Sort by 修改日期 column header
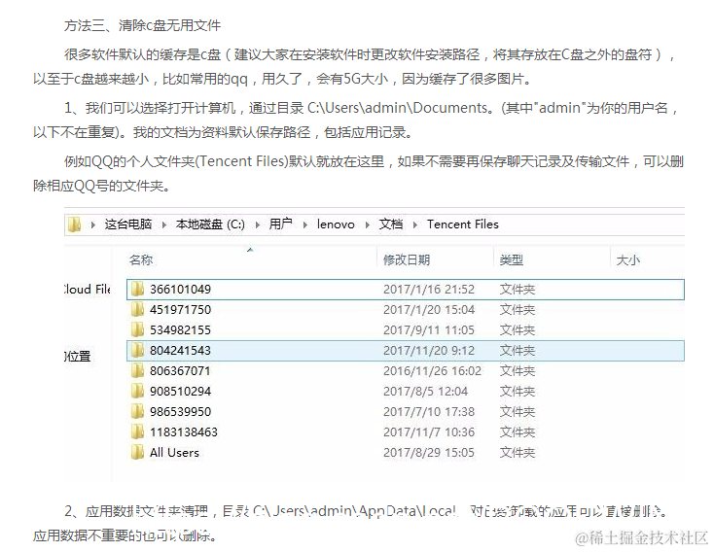714x552 pixels. click(407, 259)
